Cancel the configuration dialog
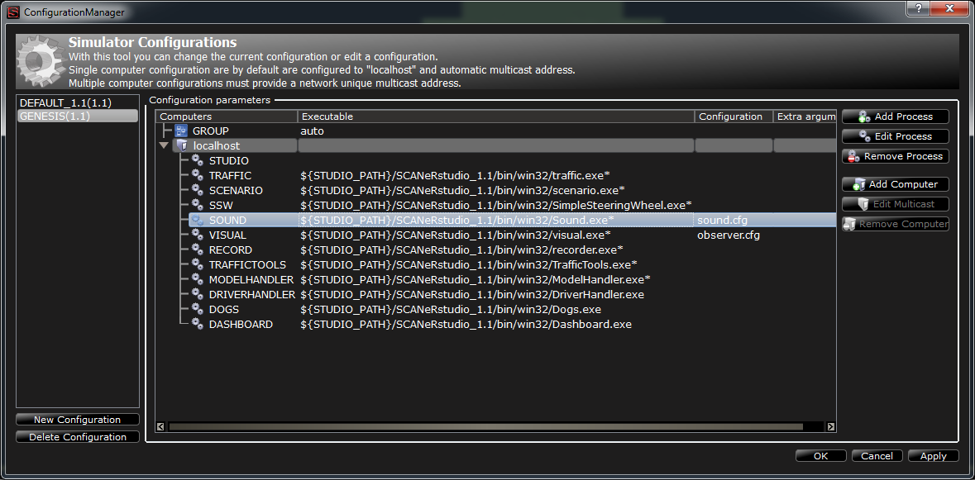The image size is (975, 480). pos(877,455)
